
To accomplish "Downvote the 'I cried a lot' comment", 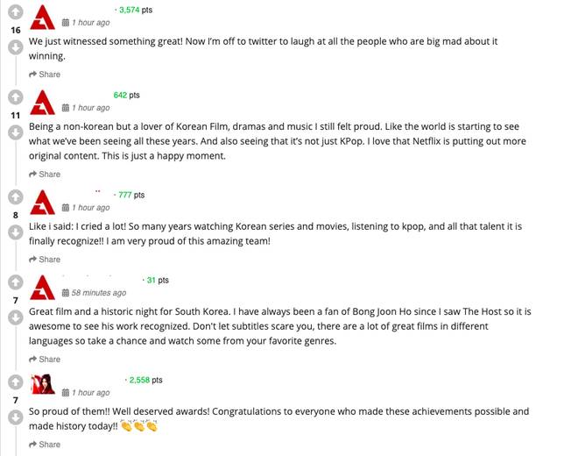I will 15,232.
